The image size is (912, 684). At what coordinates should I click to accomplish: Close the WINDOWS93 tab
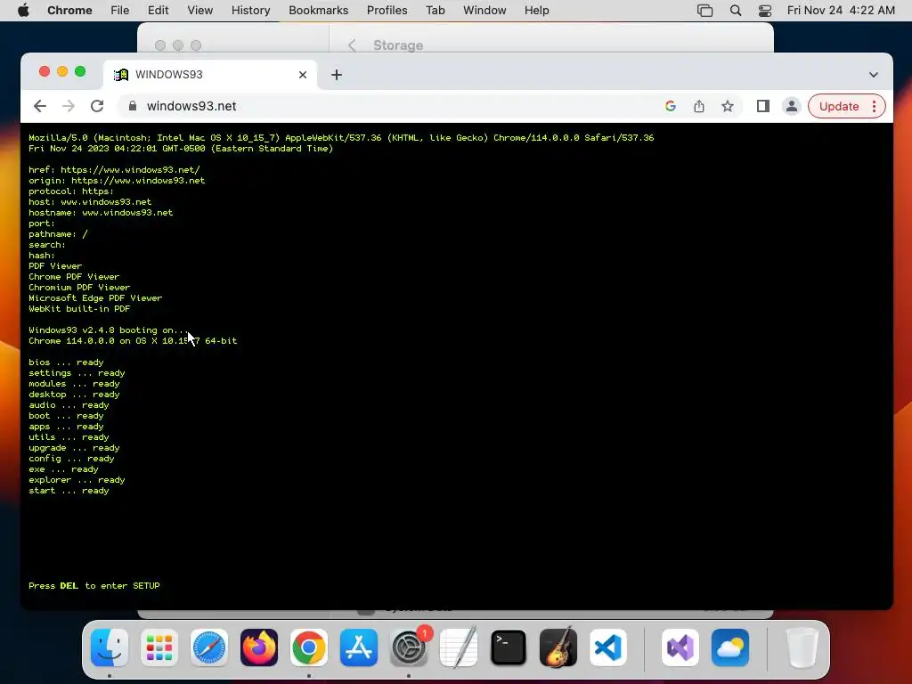tap(303, 75)
